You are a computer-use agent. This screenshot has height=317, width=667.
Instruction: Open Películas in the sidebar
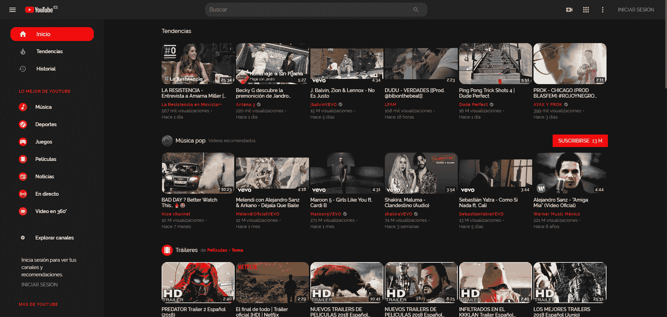point(52,159)
